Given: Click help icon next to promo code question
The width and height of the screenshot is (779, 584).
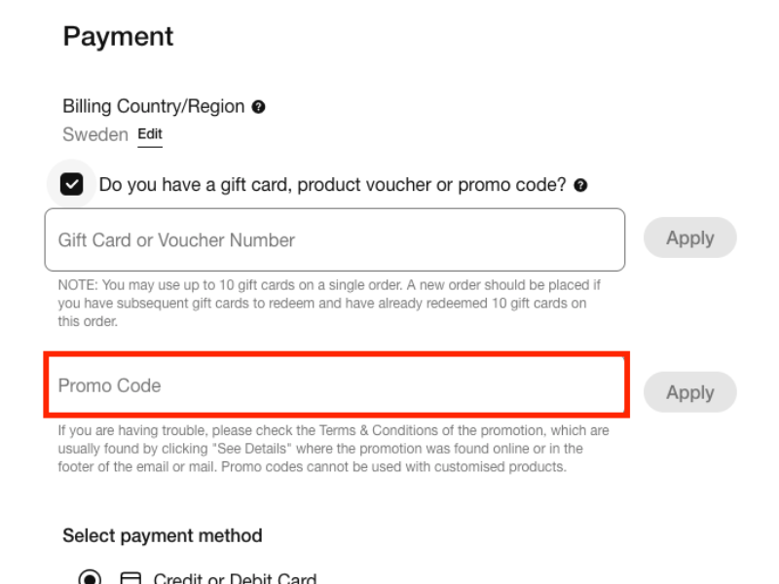Looking at the screenshot, I should point(580,185).
